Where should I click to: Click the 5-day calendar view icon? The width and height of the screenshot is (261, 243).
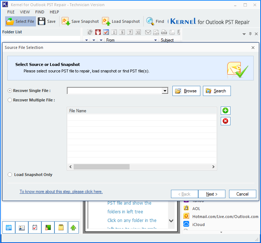[122, 32]
